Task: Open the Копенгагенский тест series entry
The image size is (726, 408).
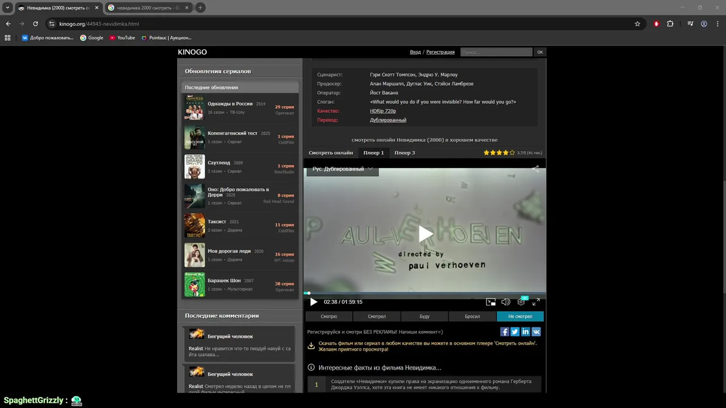Action: (x=240, y=137)
